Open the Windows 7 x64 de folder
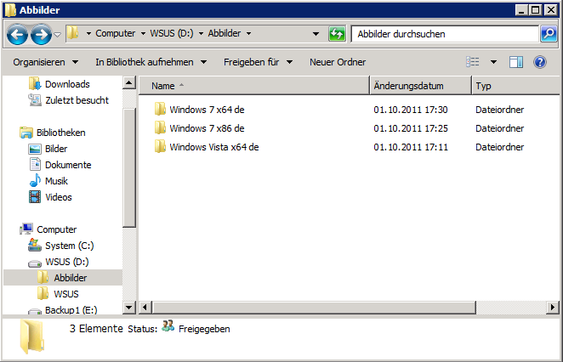This screenshot has width=563, height=362. [207, 110]
